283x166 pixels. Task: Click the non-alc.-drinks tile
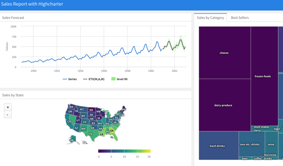pos(250,144)
